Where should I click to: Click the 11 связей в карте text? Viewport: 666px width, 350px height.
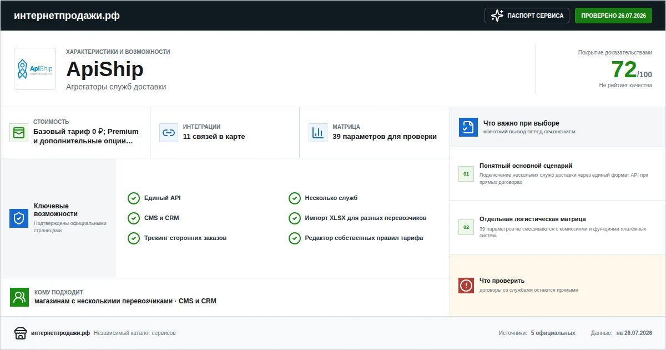tap(214, 137)
